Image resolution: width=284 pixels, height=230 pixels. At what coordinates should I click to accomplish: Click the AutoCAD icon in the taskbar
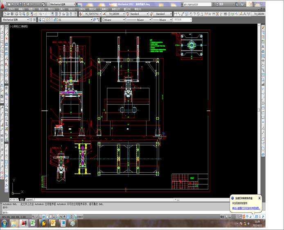[x=25, y=223]
